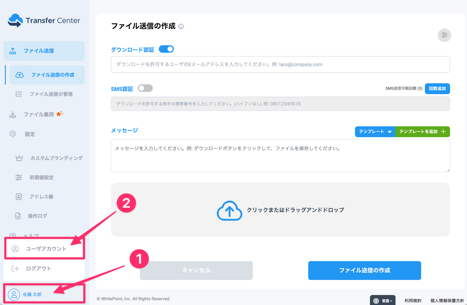Click the 佐藤 太郎 user avatar icon
The width and height of the screenshot is (467, 305).
point(14,294)
